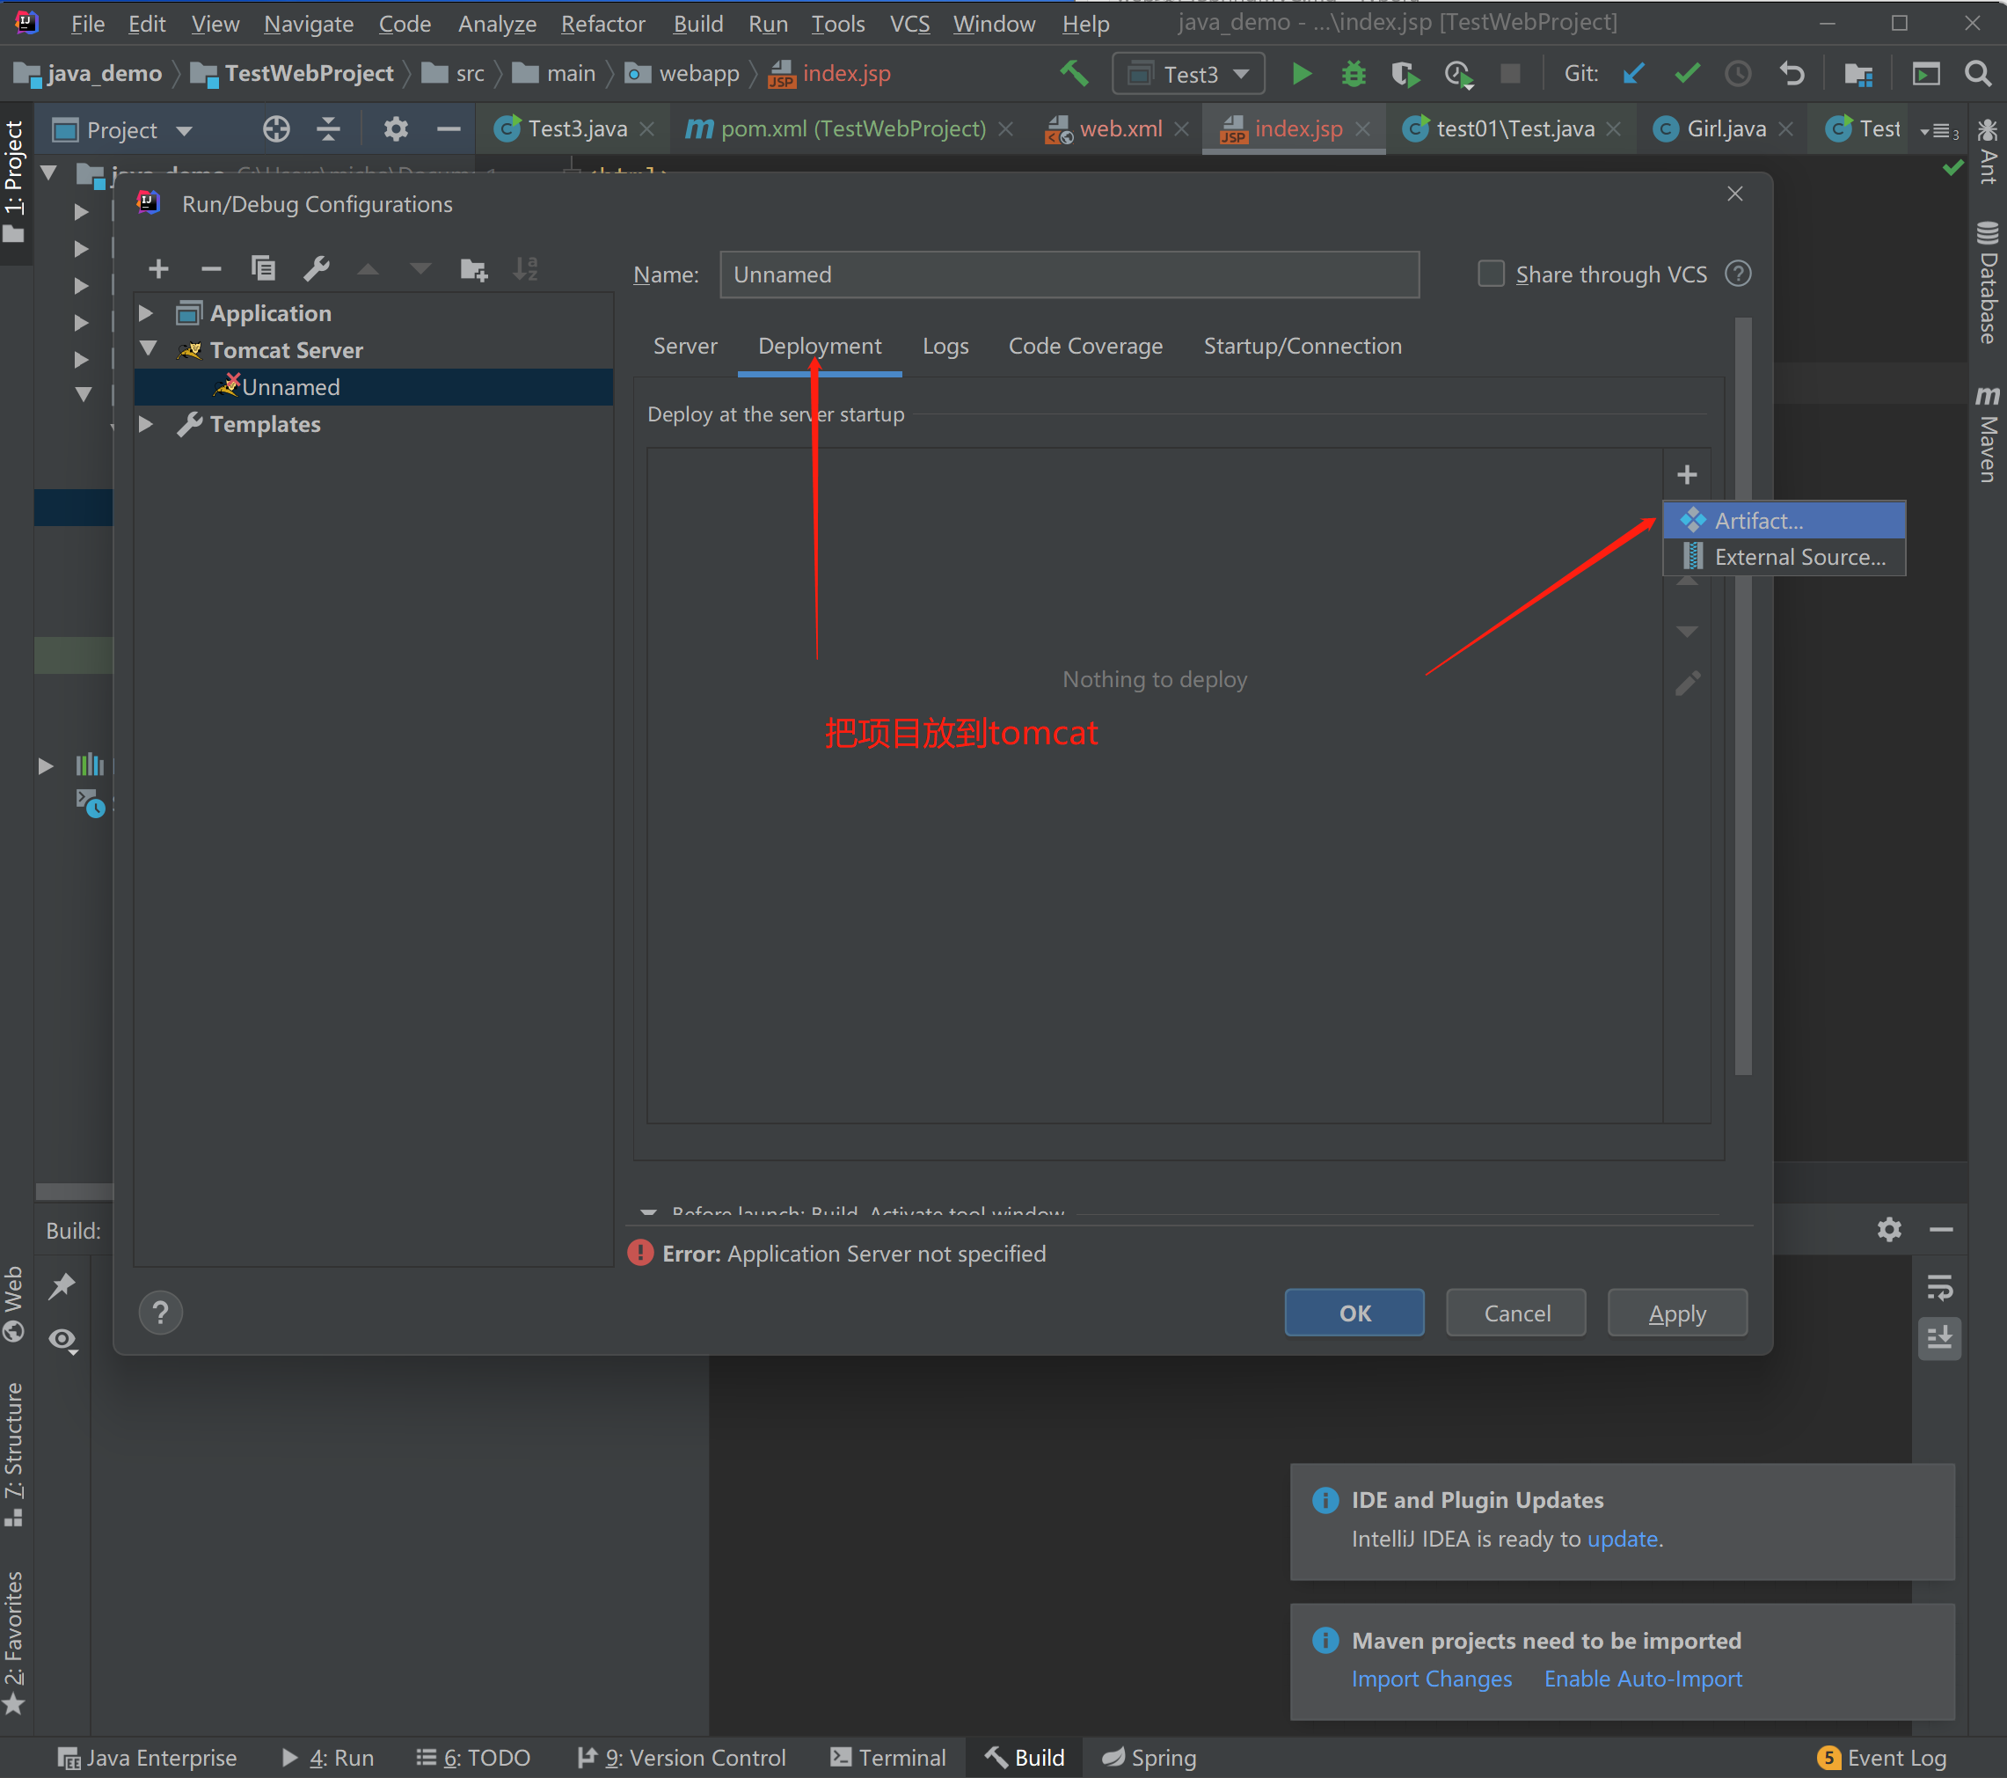Image resolution: width=2007 pixels, height=1778 pixels.
Task: Sort the configurations alphabetically
Action: (526, 268)
